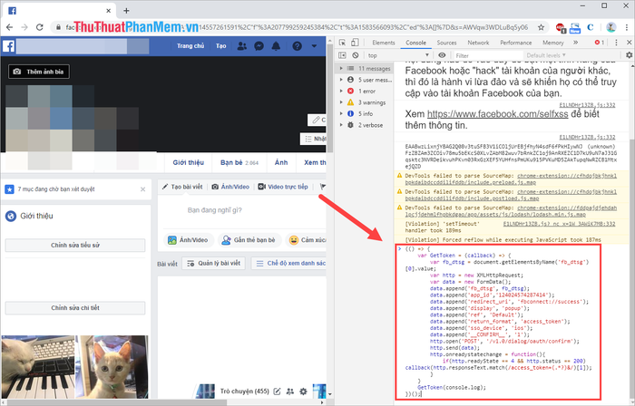Open the Default levels dropdown

coord(545,55)
